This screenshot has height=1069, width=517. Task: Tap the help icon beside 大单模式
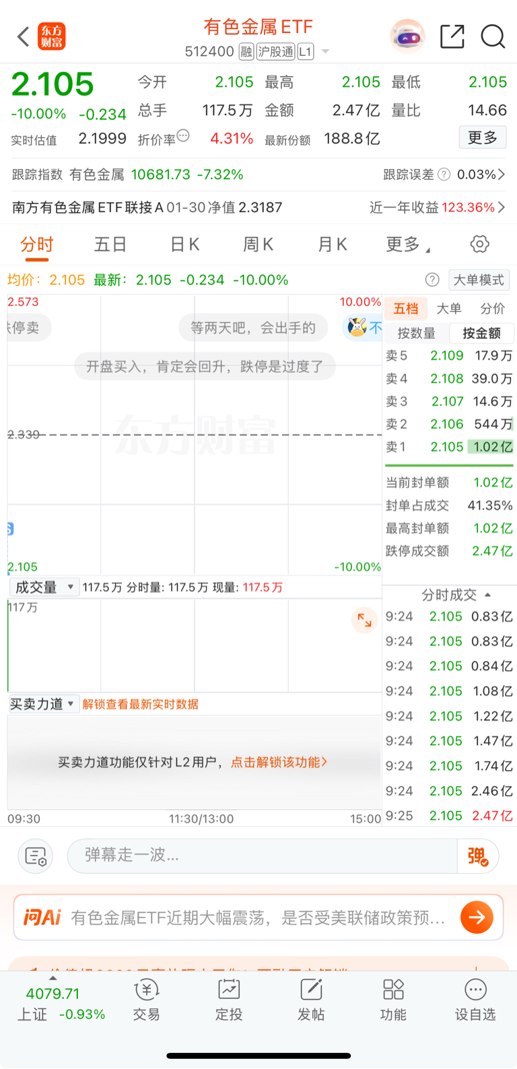point(432,280)
